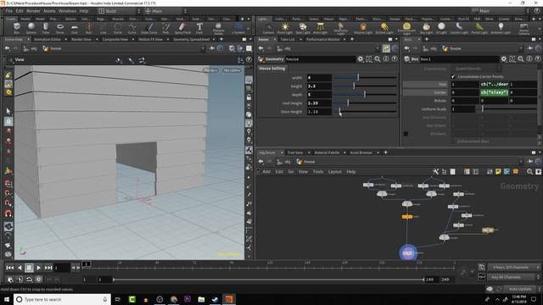Open Auto Update mode dropdown
The width and height of the screenshot is (543, 305).
(523, 289)
